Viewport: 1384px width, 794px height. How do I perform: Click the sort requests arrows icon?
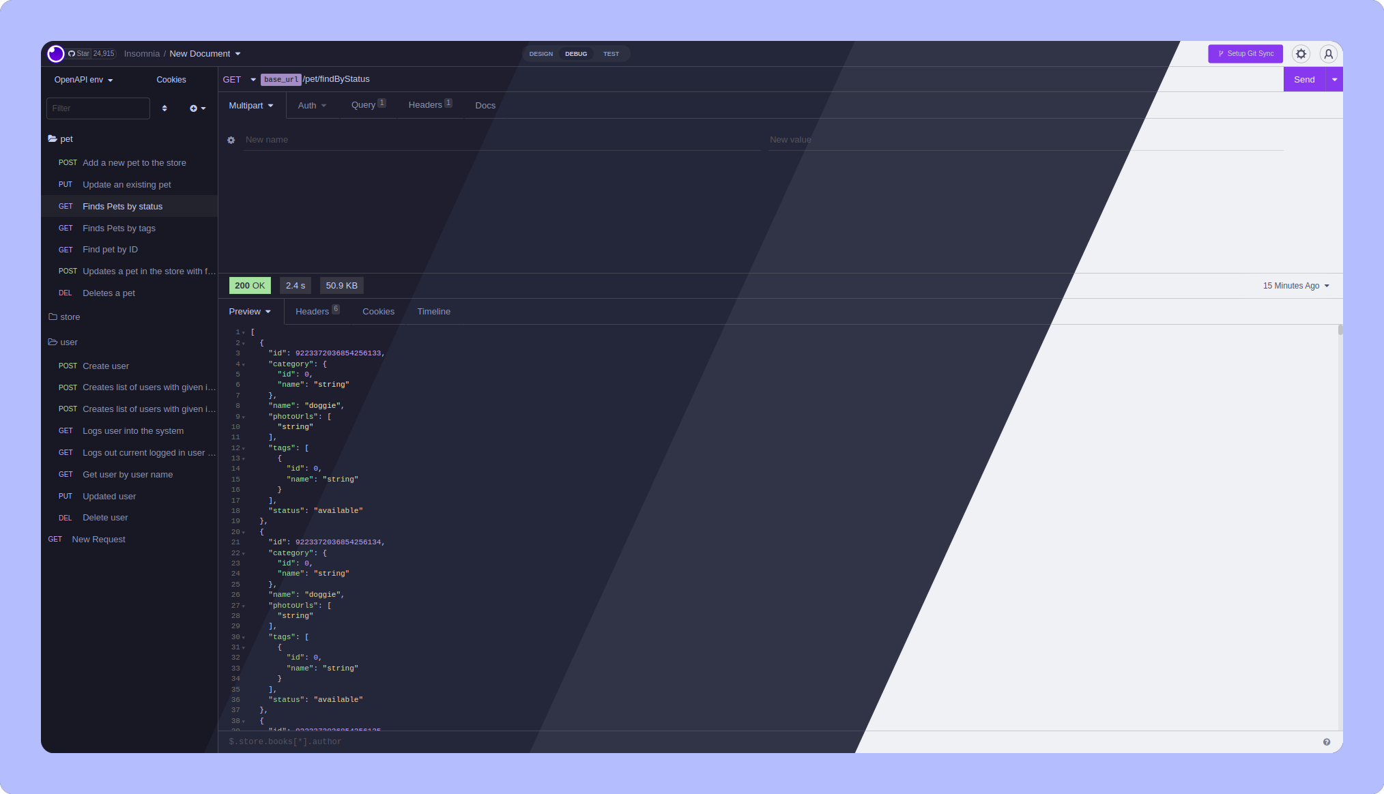pos(164,108)
